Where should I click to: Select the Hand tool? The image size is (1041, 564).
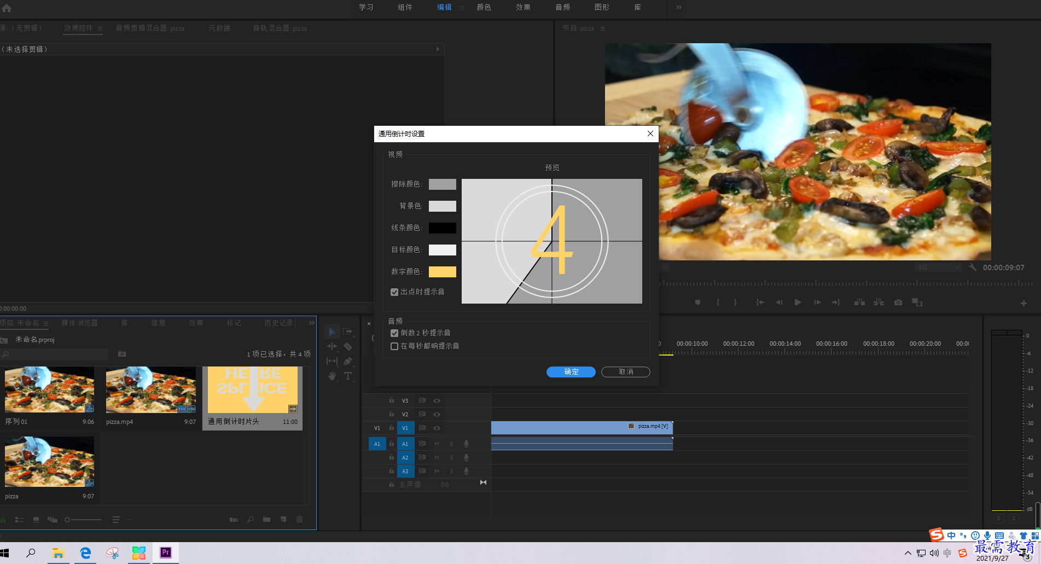click(x=332, y=376)
